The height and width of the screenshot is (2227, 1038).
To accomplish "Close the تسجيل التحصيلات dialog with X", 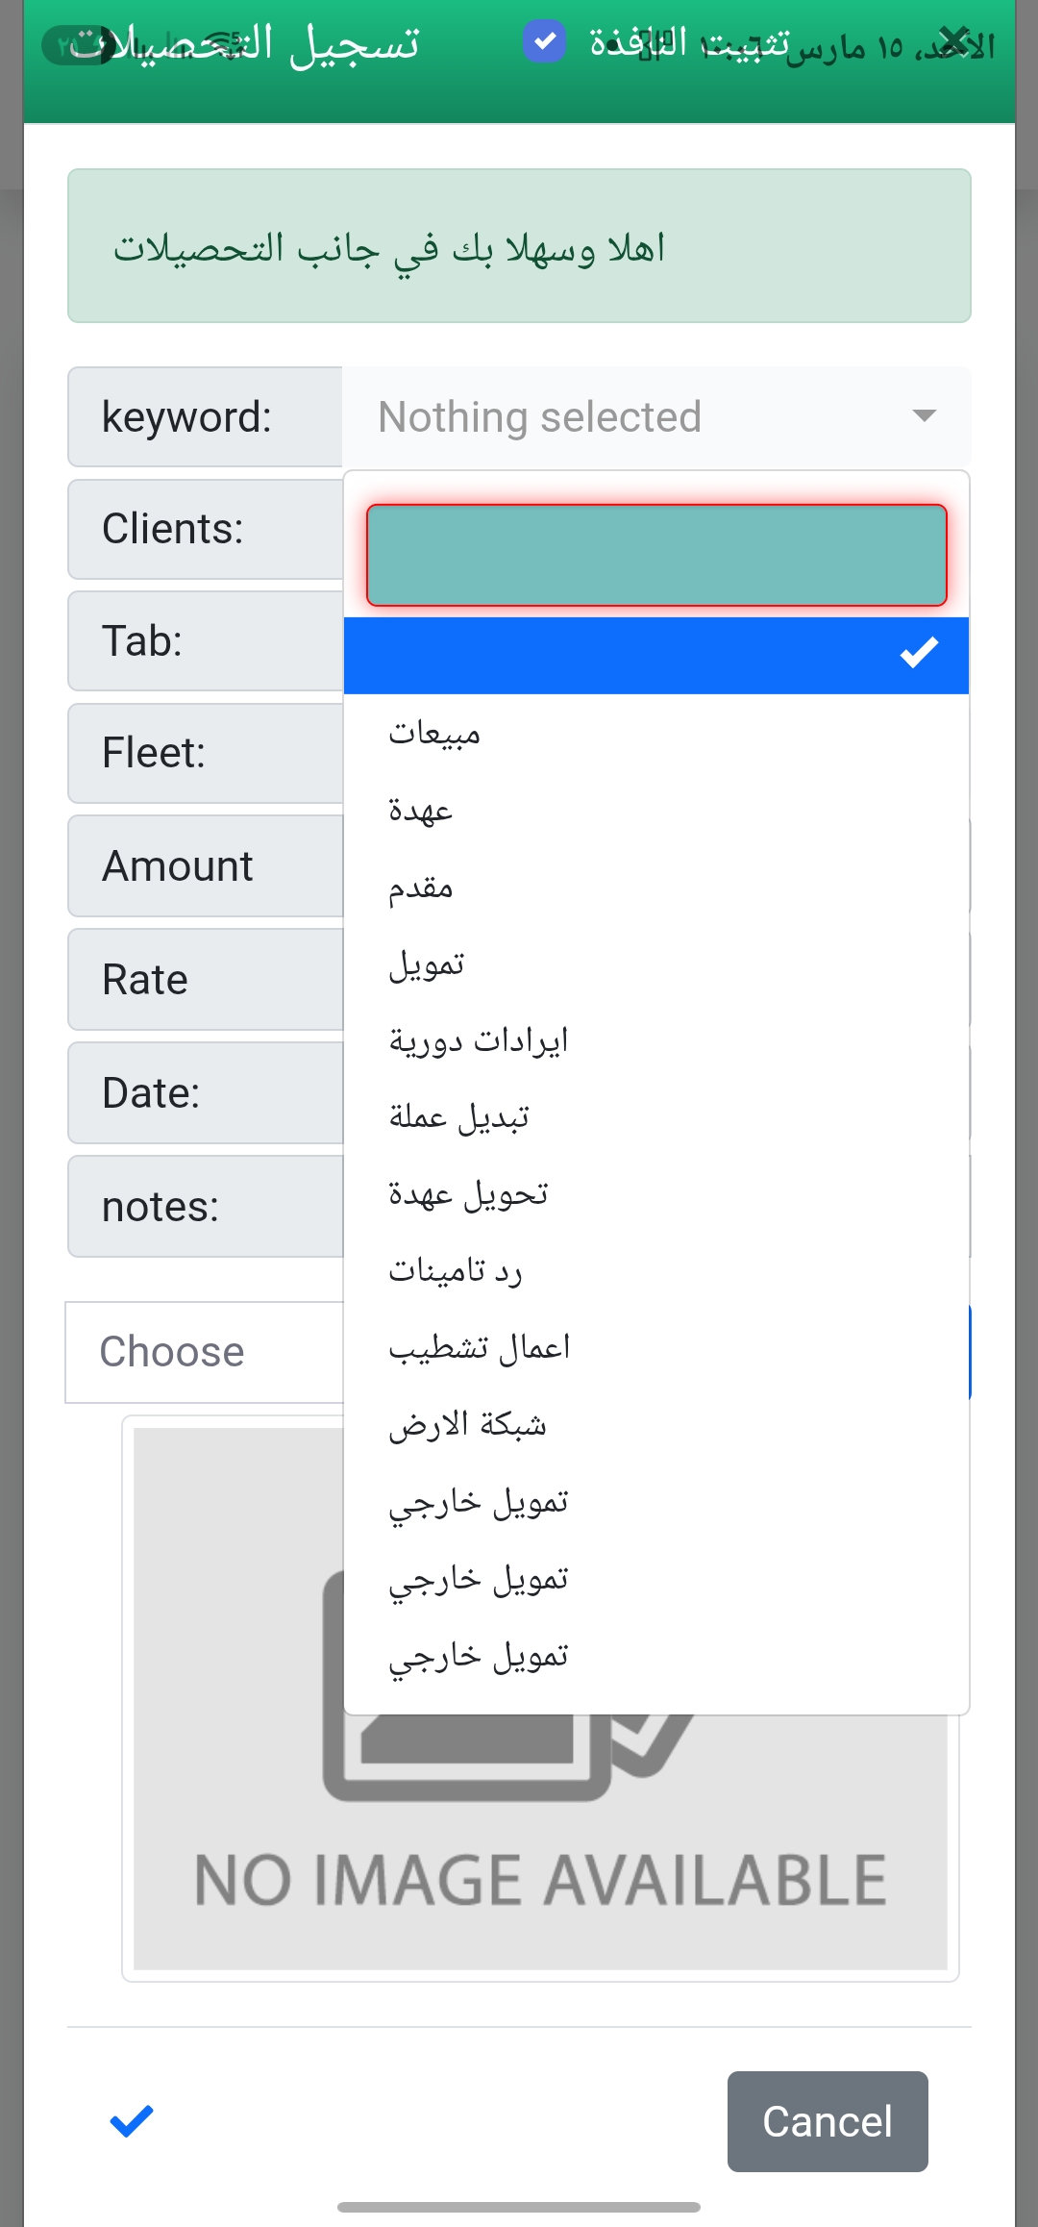I will pos(955,41).
